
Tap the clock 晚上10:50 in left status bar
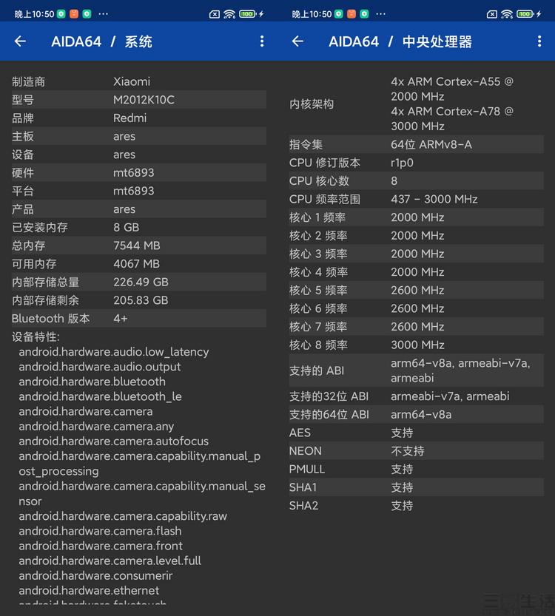point(34,14)
